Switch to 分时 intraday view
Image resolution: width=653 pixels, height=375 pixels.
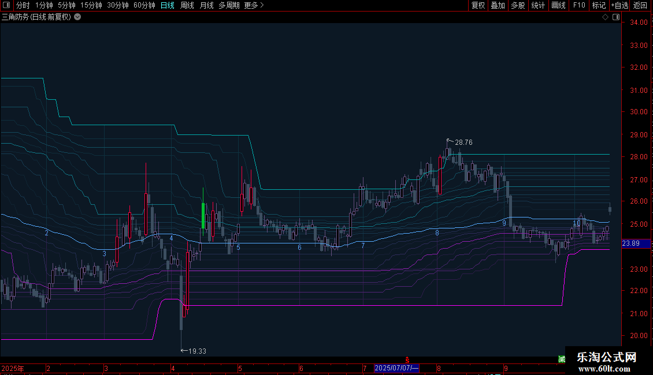(x=23, y=5)
